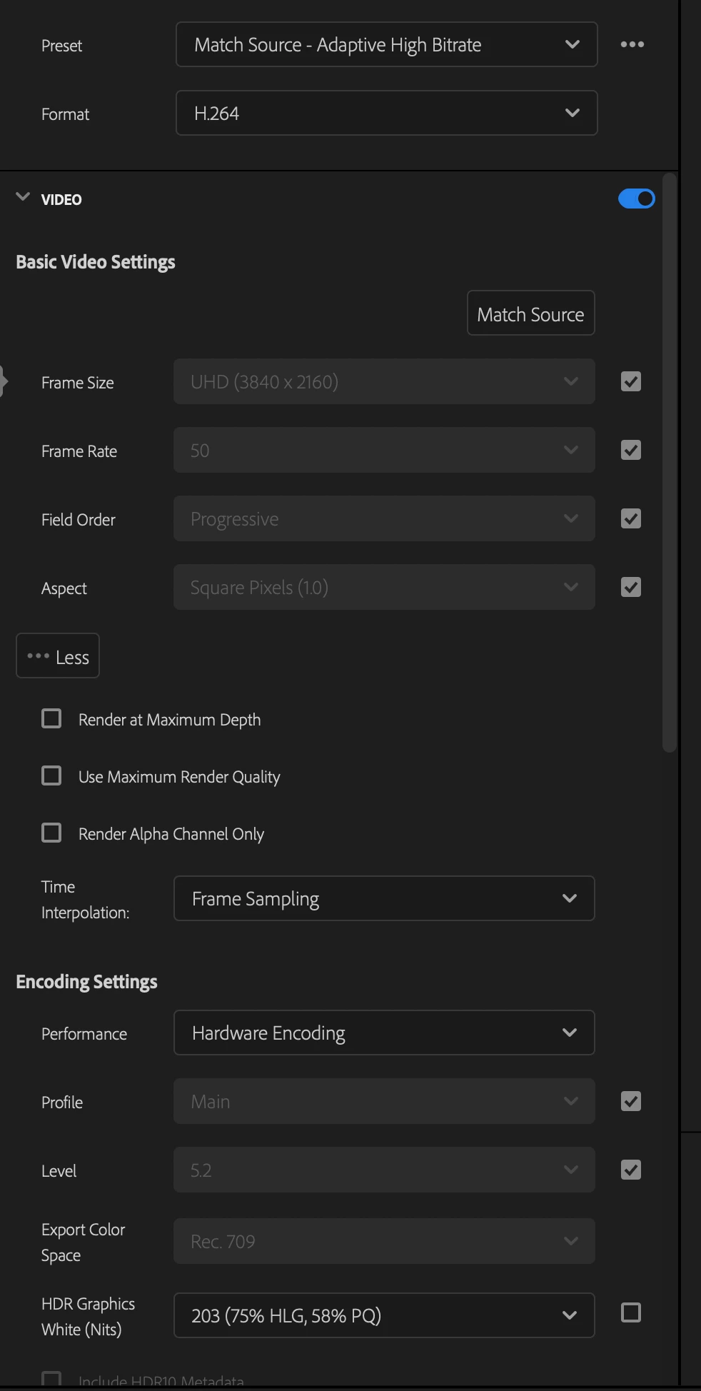Screen dimensions: 701x1391
Task: Open the Preset dropdown
Action: point(386,44)
